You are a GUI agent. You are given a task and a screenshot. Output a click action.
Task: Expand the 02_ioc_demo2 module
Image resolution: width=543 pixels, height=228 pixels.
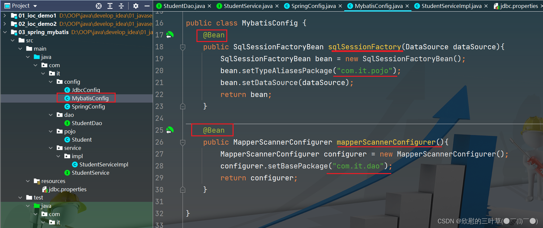click(5, 24)
